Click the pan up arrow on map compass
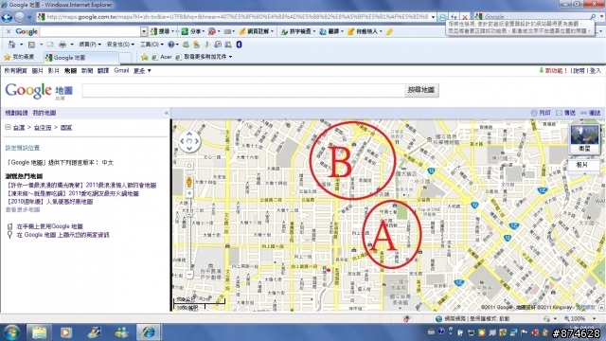 pos(189,134)
